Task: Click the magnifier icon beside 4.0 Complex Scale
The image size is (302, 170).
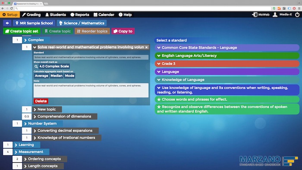Action: click(36, 66)
